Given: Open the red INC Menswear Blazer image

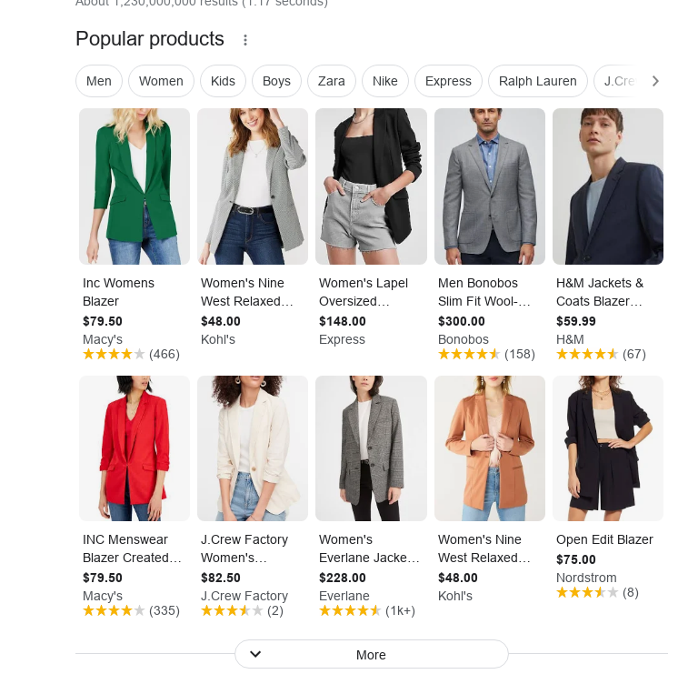Looking at the screenshot, I should pyautogui.click(x=135, y=448).
